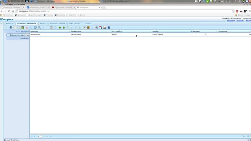The height and width of the screenshot is (141, 251).
Task: Sort by the Владелец column header
Action: (50, 31)
